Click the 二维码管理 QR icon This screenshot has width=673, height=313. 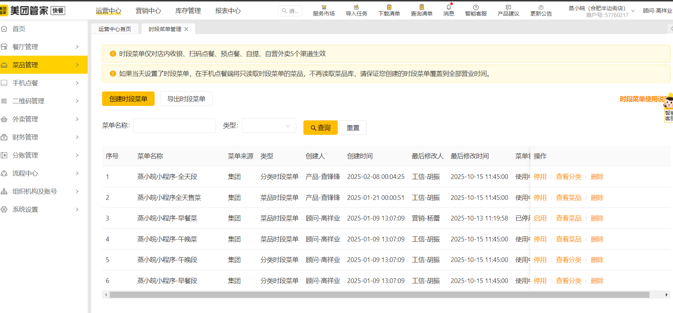pyautogui.click(x=4, y=101)
